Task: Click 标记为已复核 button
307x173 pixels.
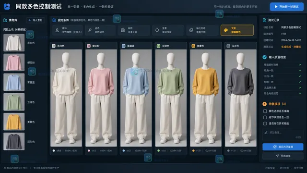Action: point(283,147)
